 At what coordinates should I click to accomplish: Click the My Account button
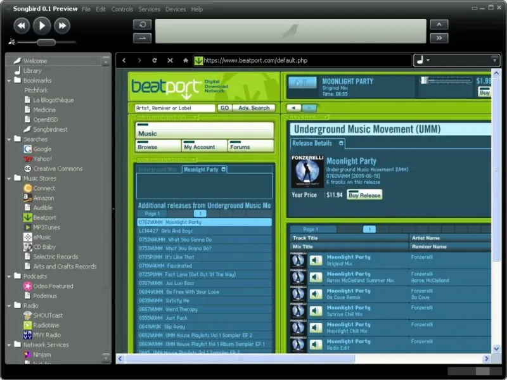(x=204, y=146)
